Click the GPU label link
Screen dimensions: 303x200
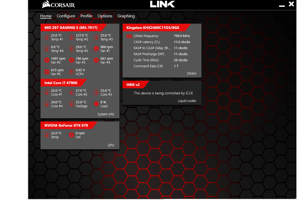click(x=111, y=145)
